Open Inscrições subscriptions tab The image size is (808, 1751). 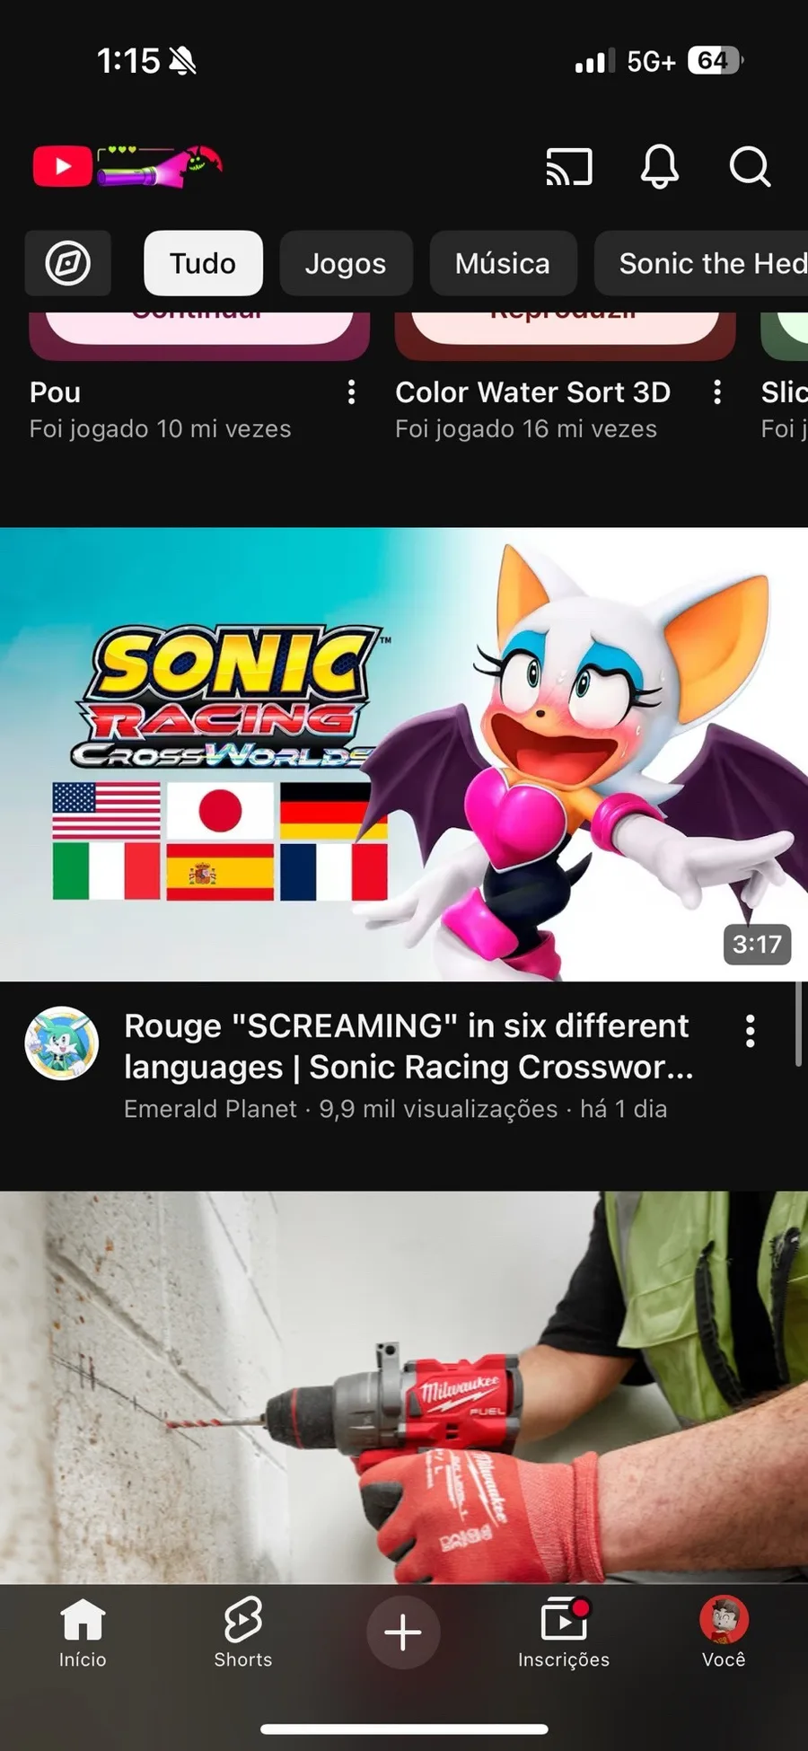(564, 1633)
